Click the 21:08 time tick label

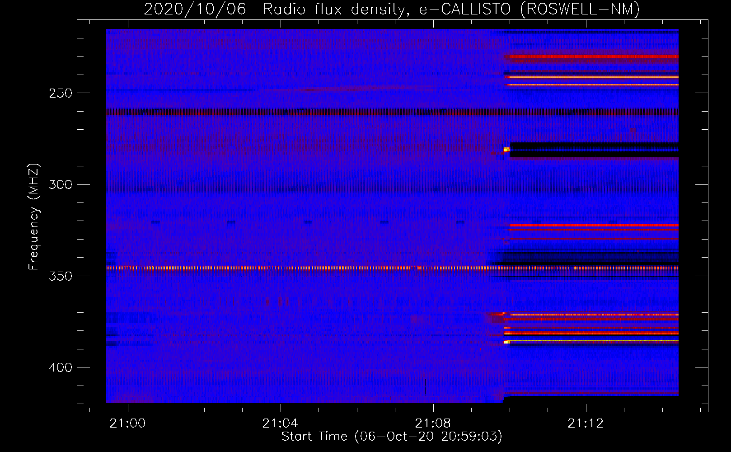point(433,424)
